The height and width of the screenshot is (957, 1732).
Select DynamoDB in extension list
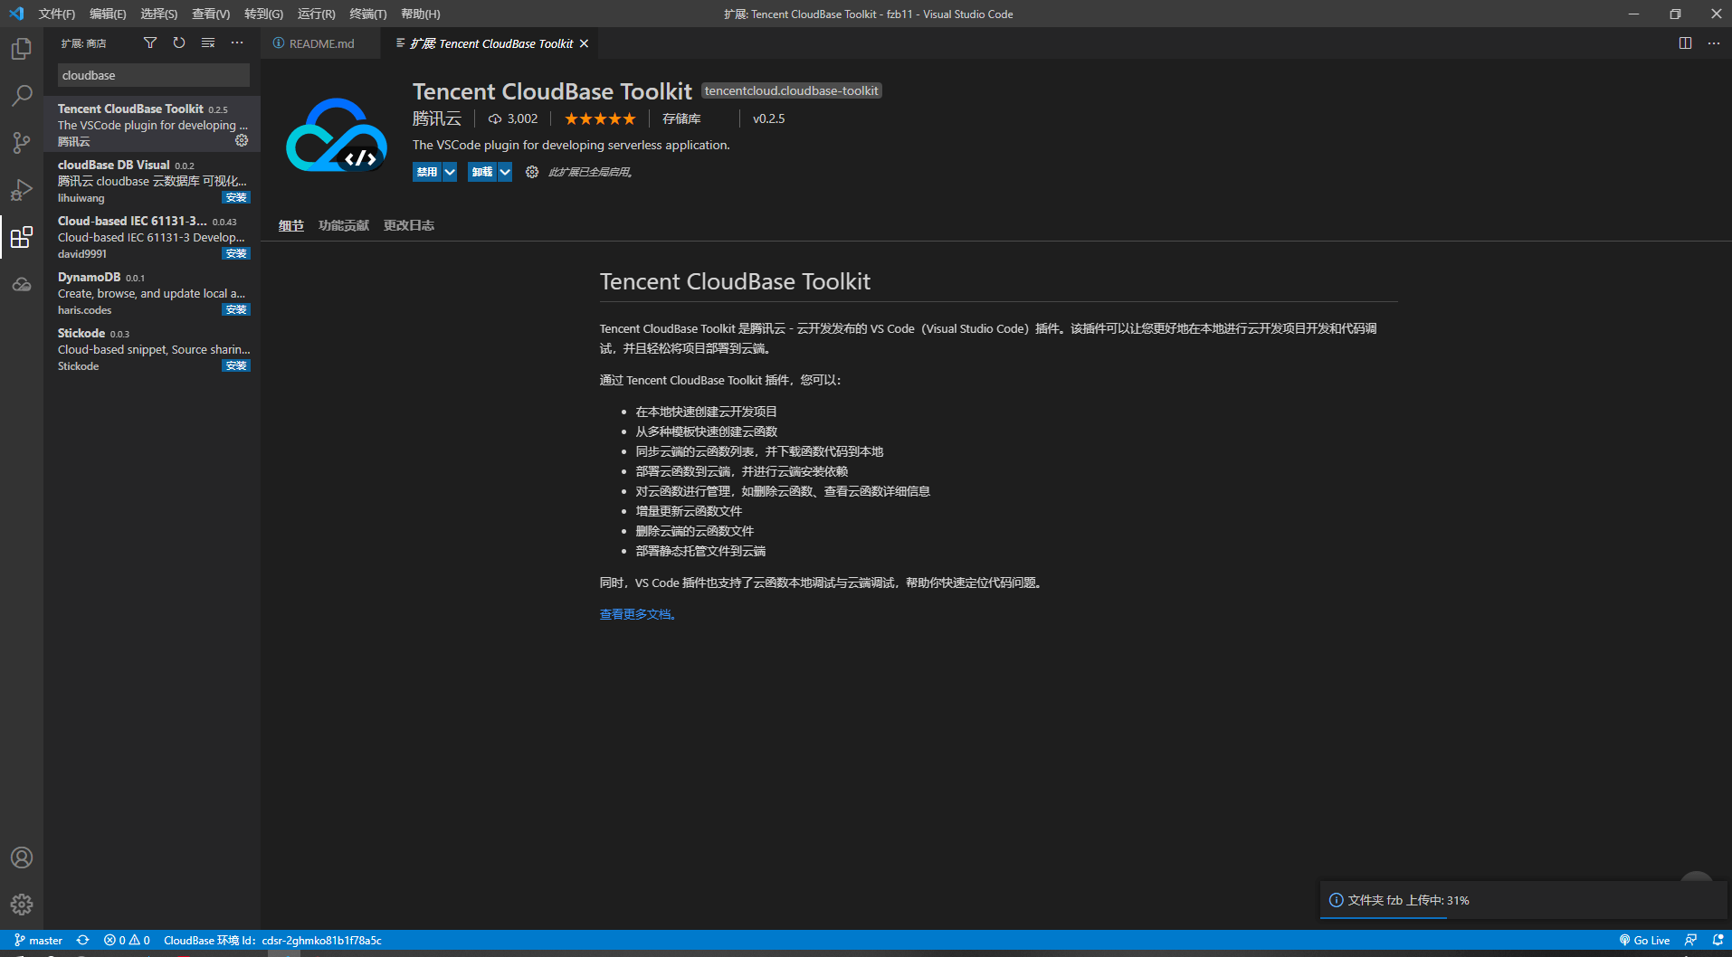pyautogui.click(x=152, y=292)
